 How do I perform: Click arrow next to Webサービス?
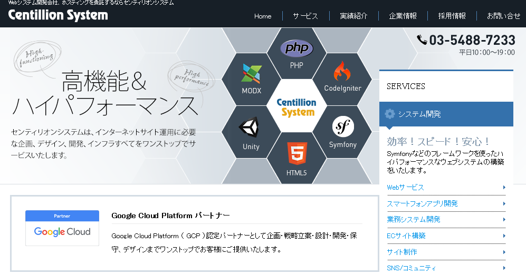click(x=504, y=187)
